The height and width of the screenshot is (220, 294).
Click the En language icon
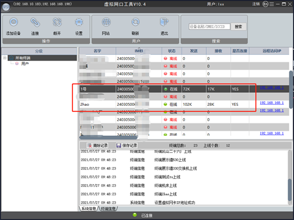265,4
